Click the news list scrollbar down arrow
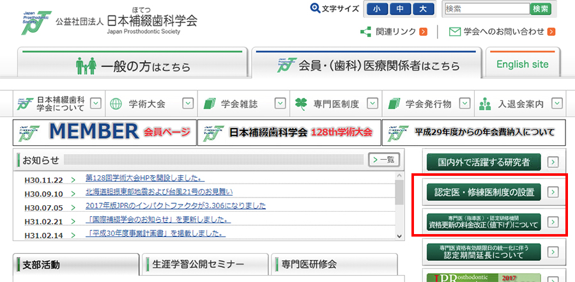 (400, 236)
